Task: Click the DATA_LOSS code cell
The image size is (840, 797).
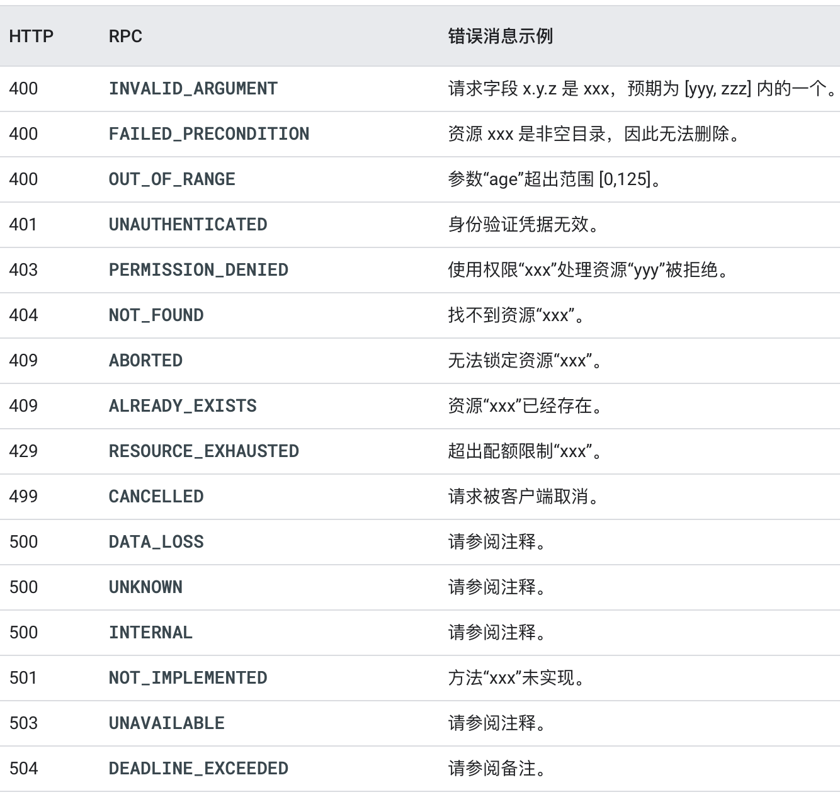Action: coord(156,542)
